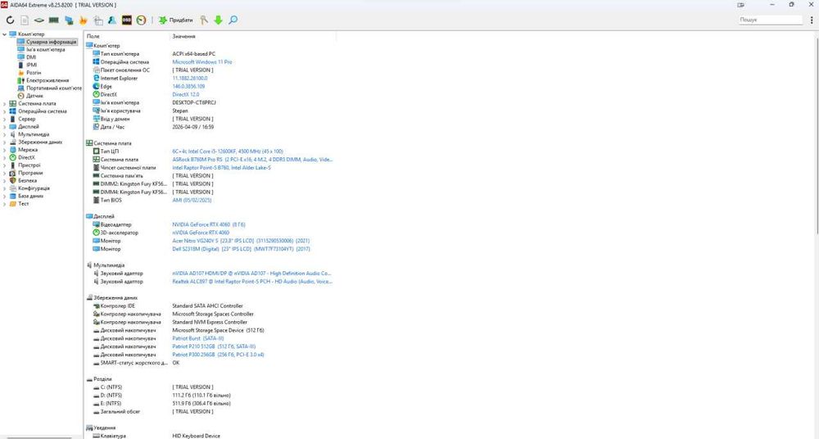Click the AIDA64 red logo in title bar

click(4, 5)
